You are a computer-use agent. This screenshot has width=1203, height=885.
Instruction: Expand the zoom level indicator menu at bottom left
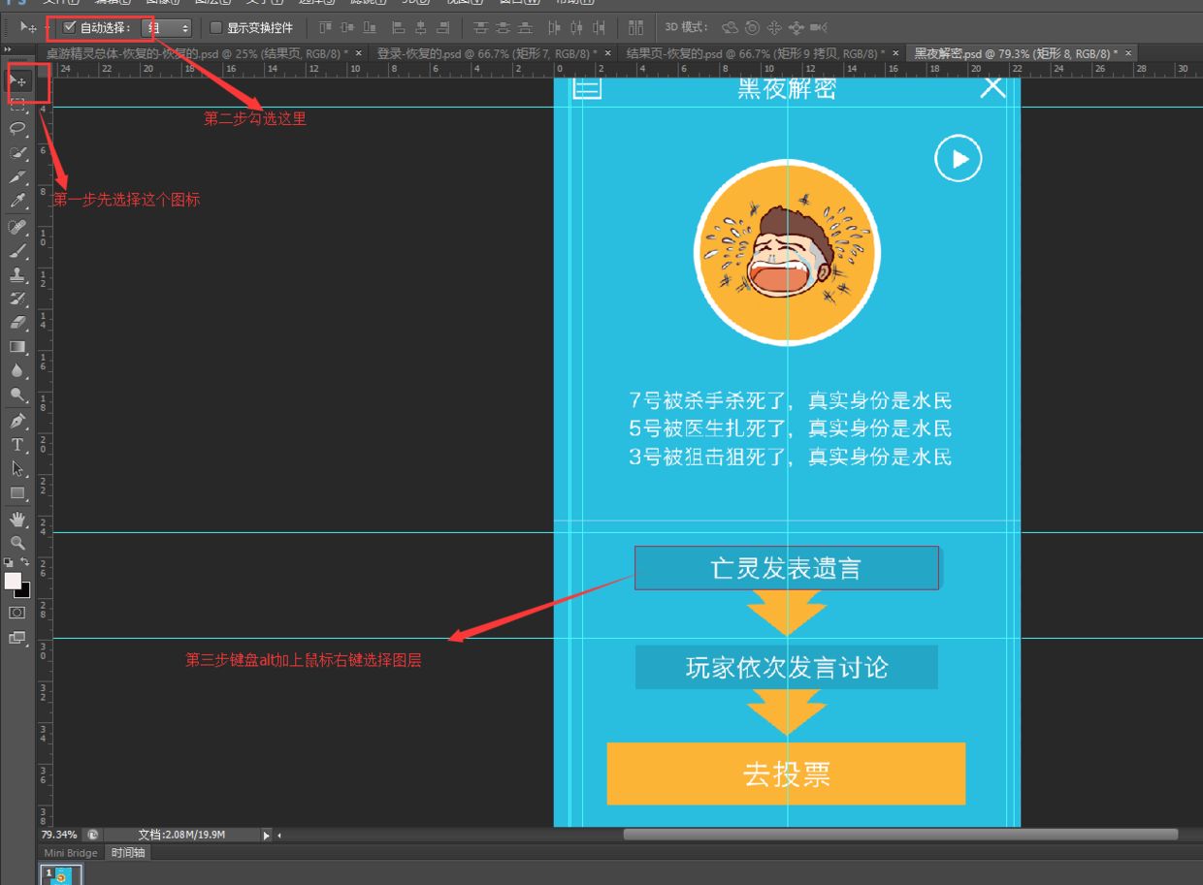click(x=60, y=834)
